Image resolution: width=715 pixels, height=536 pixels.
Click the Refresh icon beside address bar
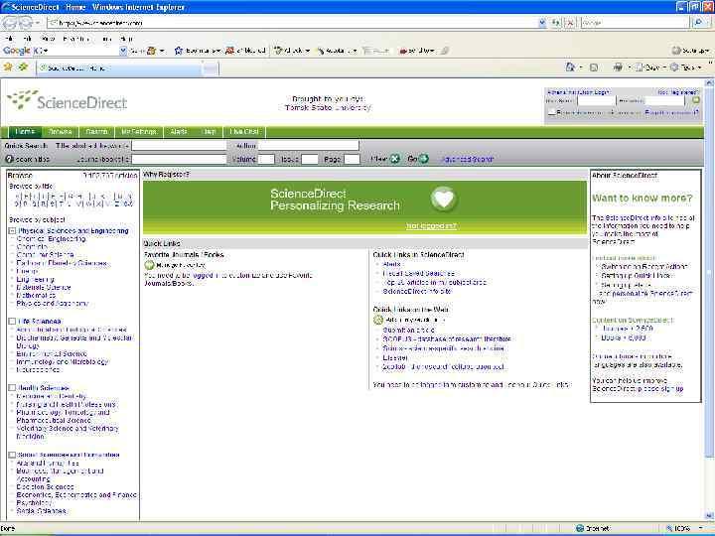coord(556,22)
